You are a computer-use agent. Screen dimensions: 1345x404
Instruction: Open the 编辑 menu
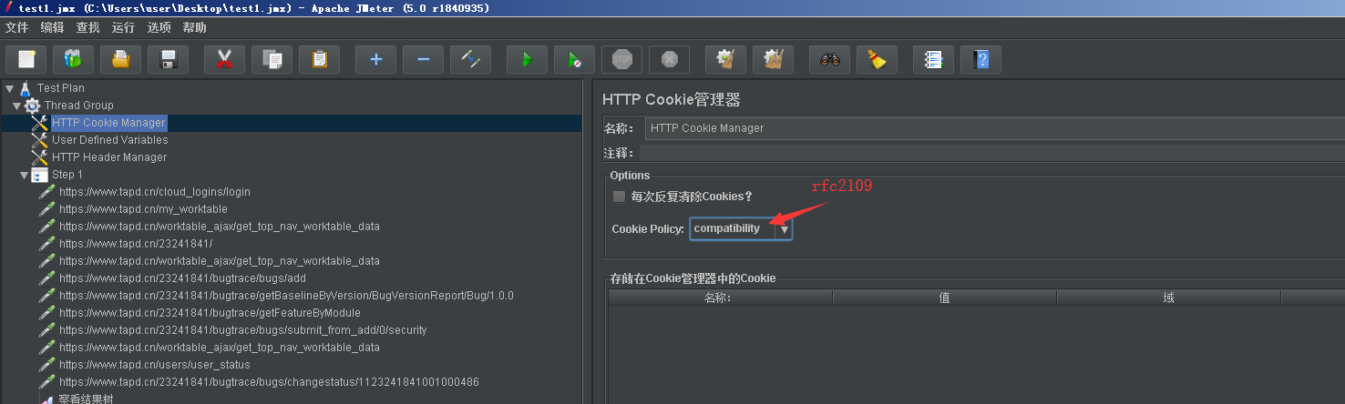tap(53, 28)
